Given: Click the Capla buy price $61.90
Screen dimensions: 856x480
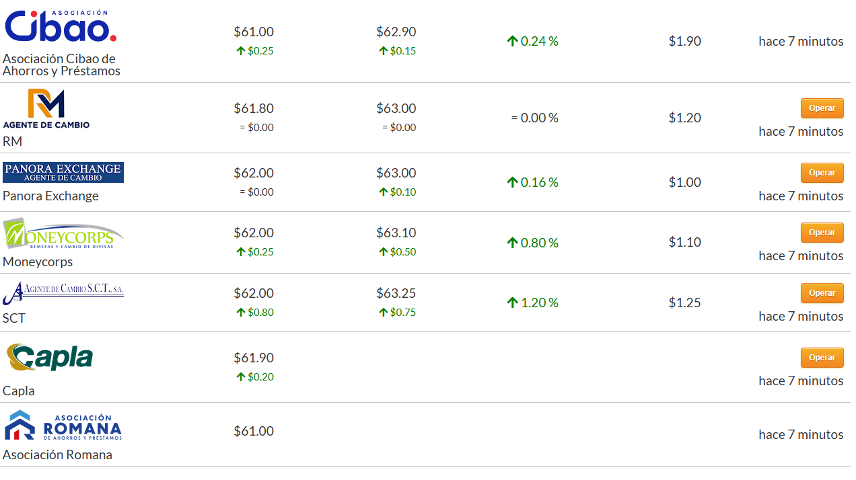Looking at the screenshot, I should pos(254,358).
